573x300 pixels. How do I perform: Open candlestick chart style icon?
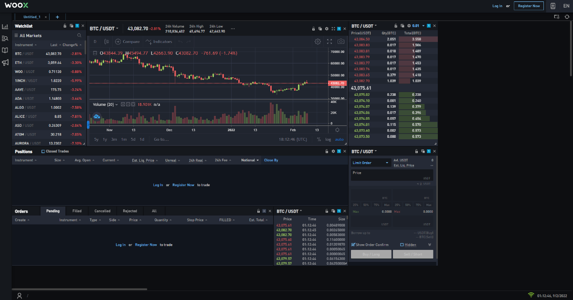106,41
